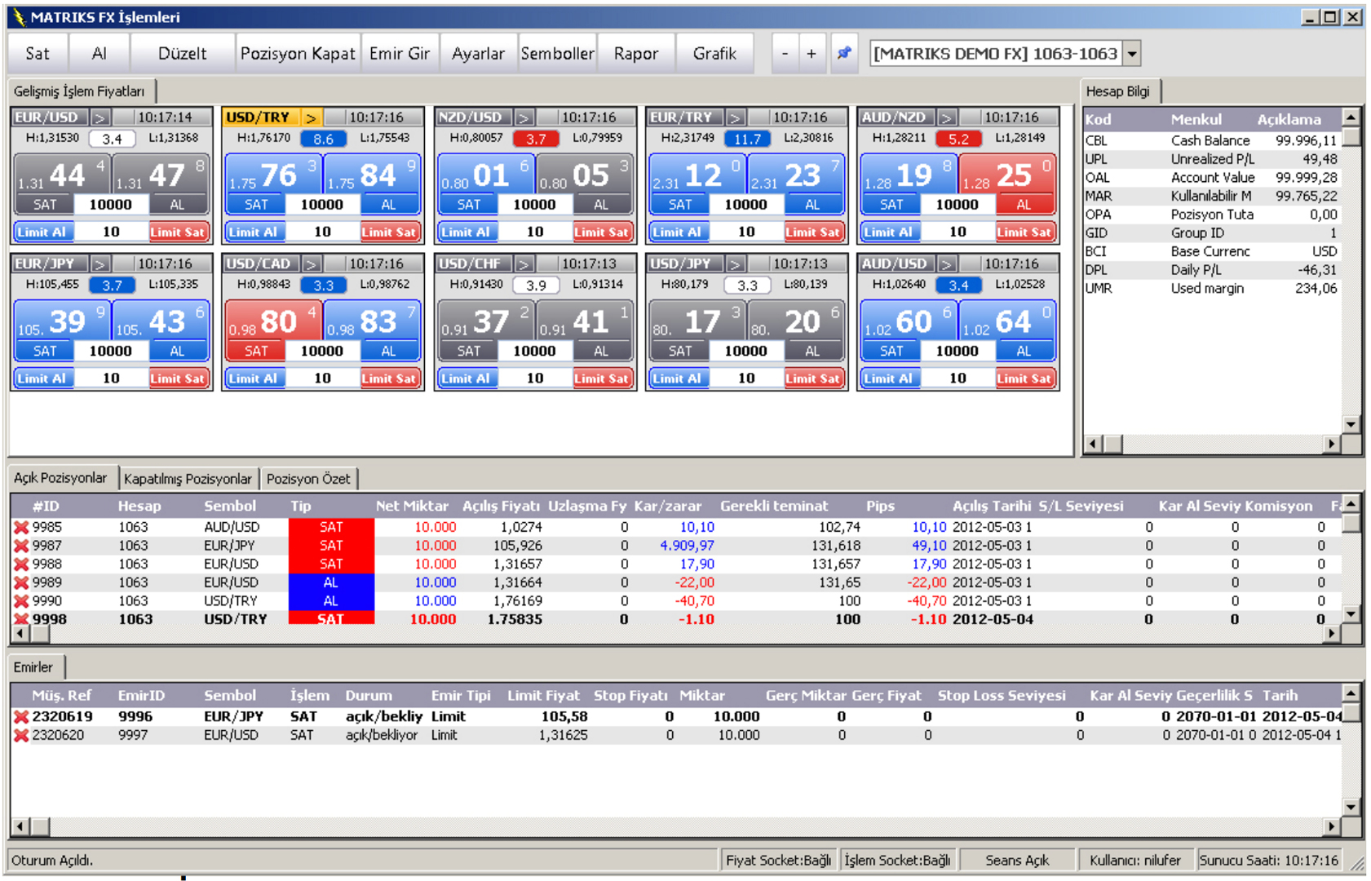Viewport: 1371px width, 881px height.
Task: Close position 9987 with red X
Action: pos(21,546)
